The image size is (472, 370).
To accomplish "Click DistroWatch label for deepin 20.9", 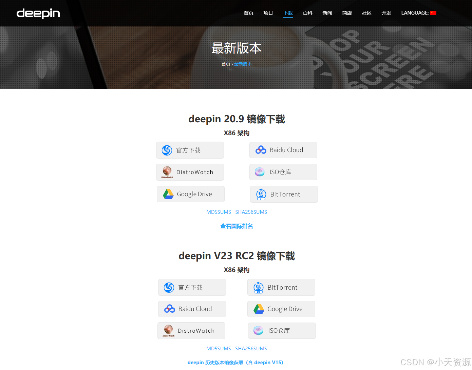I will [x=195, y=172].
